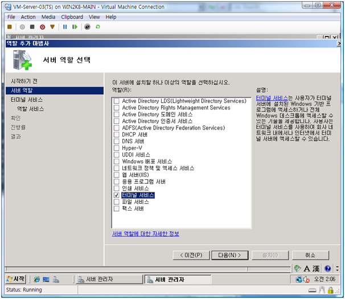Screen dimensions: 345x299
Task: Check the 인쇄 서비스 role checkbox
Action: click(116, 188)
